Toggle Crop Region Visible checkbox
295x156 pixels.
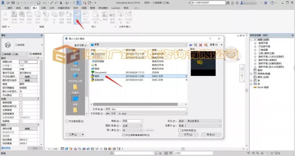tap(21, 106)
